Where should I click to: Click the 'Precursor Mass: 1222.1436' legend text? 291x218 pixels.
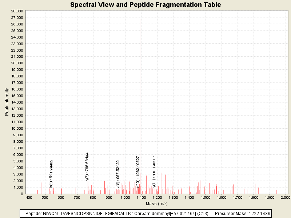click(x=242, y=213)
